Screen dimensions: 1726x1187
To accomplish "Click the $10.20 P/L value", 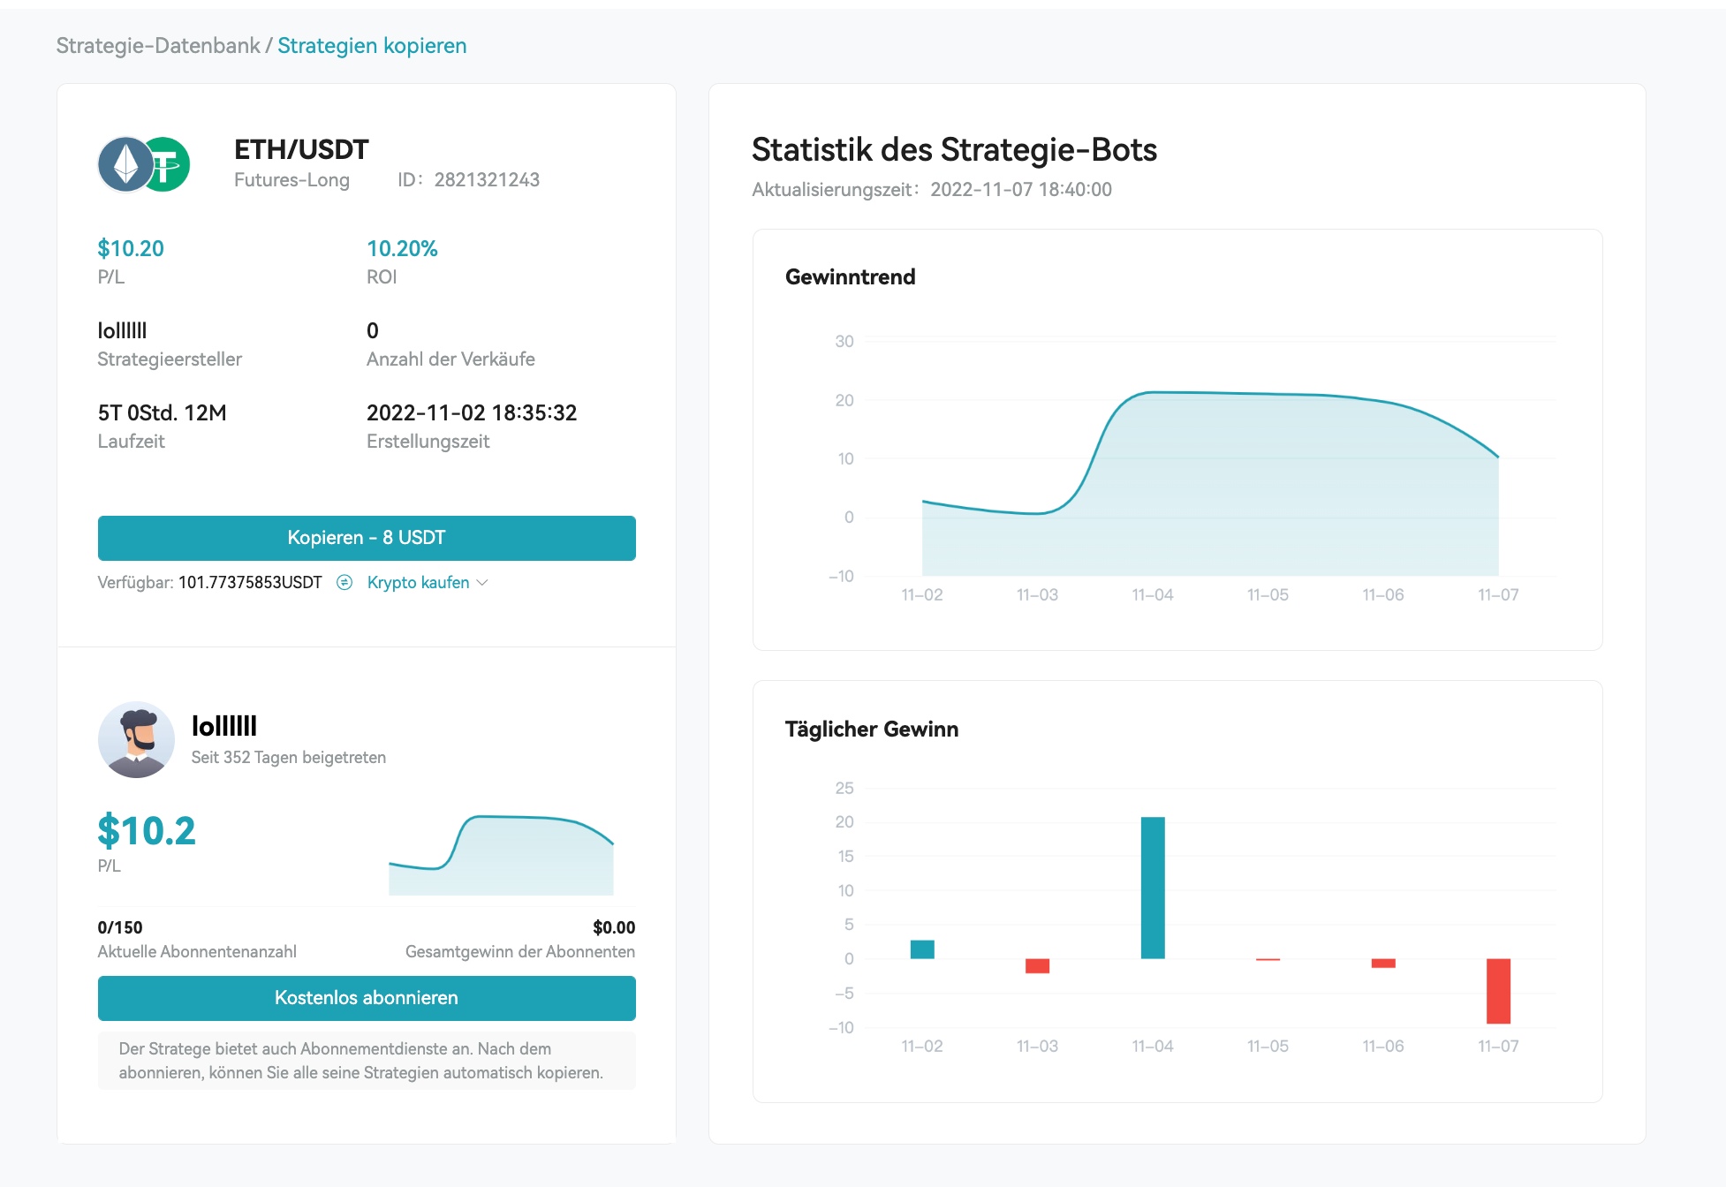I will coord(131,248).
